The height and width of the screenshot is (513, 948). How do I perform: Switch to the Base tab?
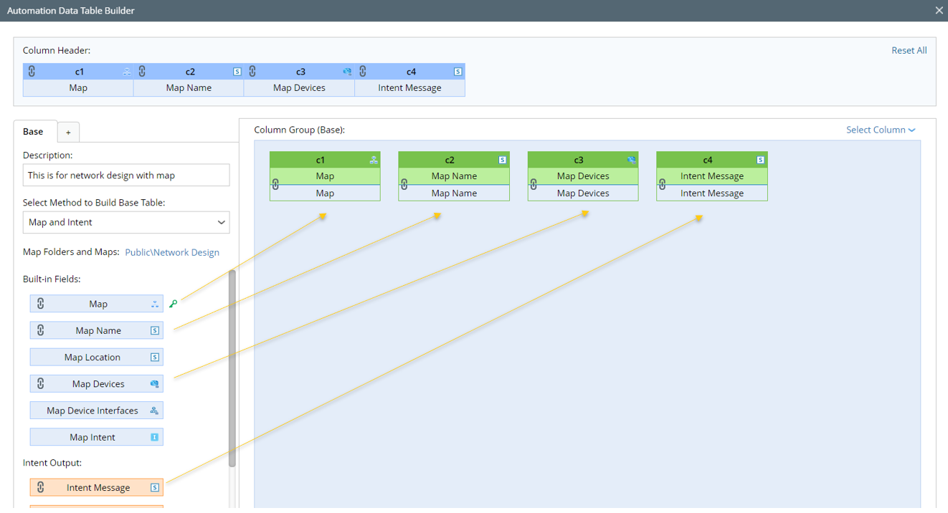click(33, 132)
